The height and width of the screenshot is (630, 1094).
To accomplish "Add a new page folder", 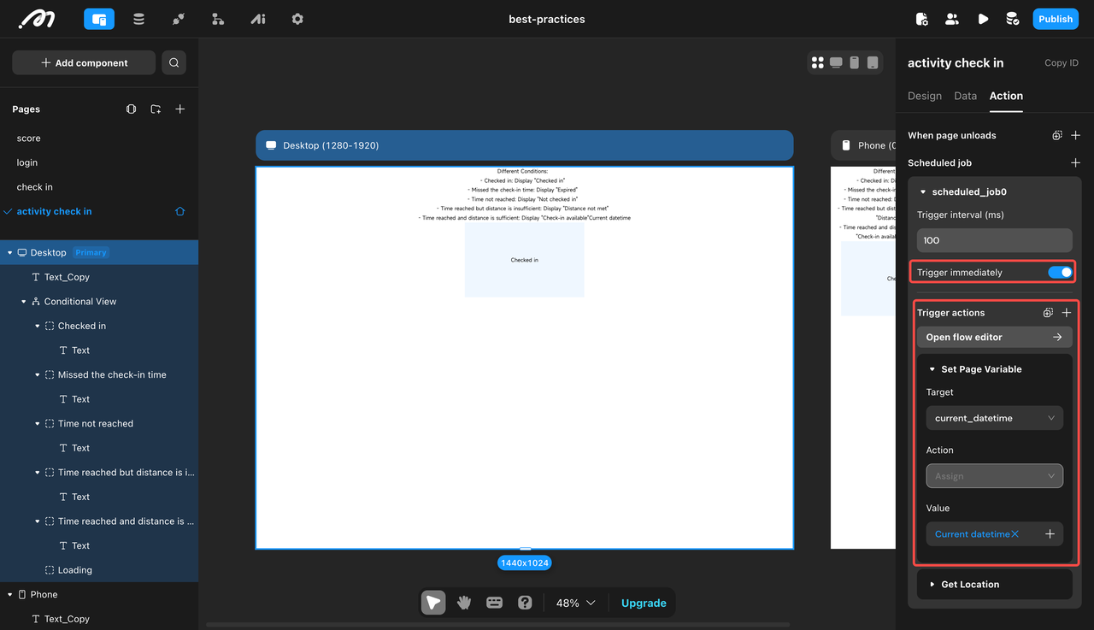I will (x=156, y=109).
